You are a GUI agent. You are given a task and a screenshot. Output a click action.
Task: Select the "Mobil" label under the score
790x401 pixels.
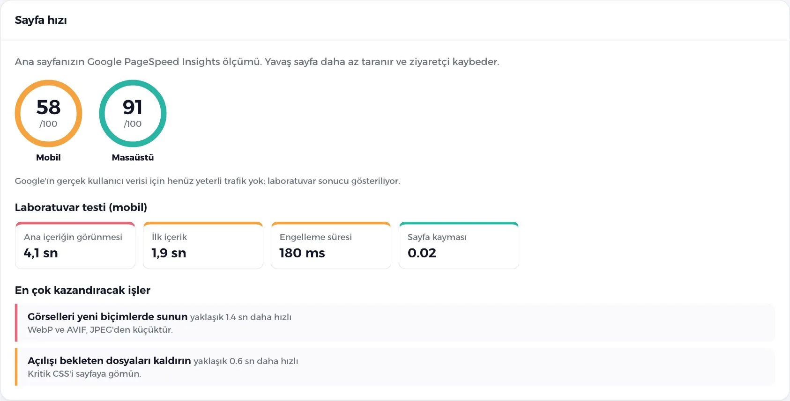click(x=48, y=158)
